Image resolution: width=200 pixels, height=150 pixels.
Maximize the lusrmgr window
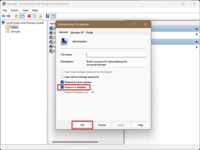[183, 4]
